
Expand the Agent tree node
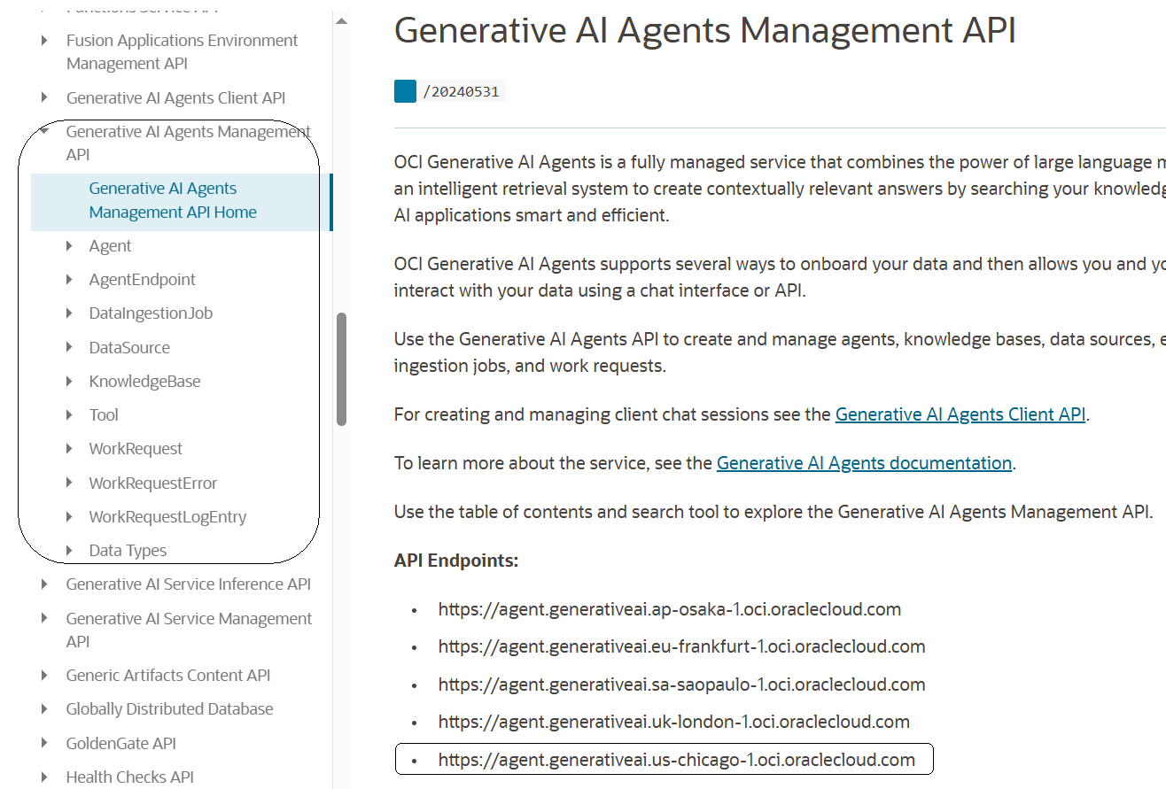point(69,246)
